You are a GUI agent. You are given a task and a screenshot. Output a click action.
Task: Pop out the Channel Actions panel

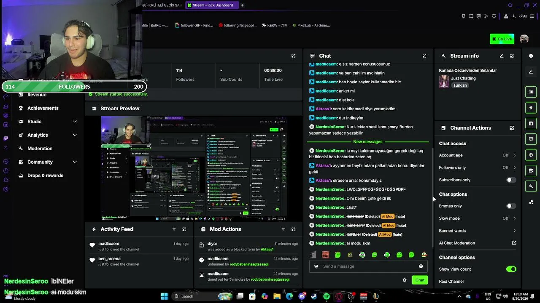[x=512, y=128]
